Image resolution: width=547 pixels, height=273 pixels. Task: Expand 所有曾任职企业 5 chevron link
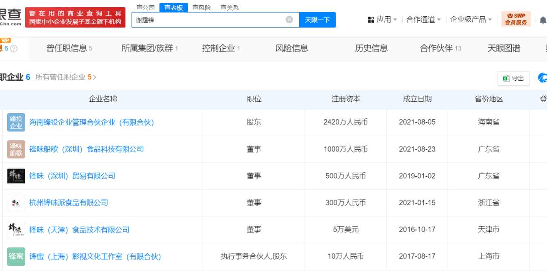point(66,77)
